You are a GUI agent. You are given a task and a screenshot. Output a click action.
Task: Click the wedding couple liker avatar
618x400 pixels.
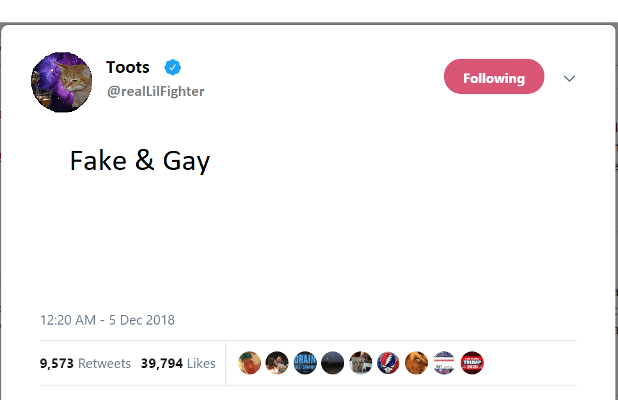pos(277,363)
